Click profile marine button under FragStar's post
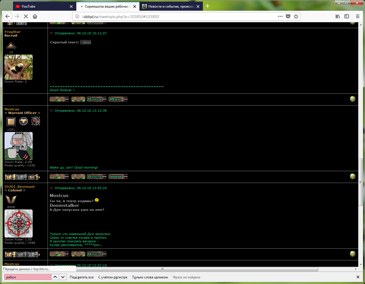365x284 pixels. point(59,99)
